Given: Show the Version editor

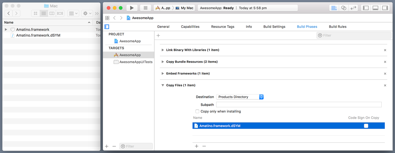Looking at the screenshot, I should point(354,8).
